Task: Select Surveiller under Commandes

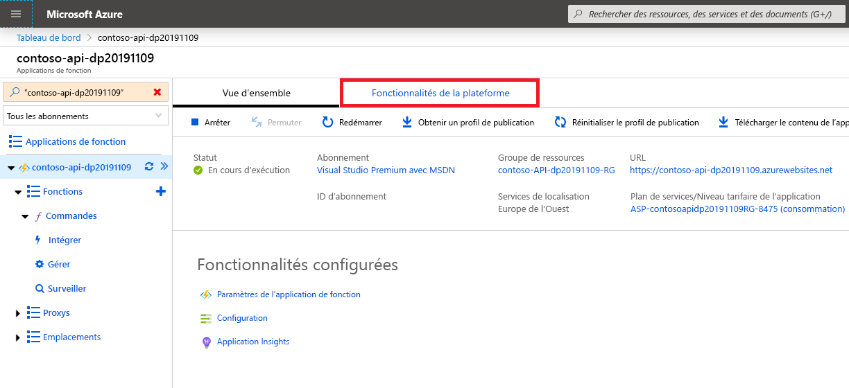Action: 67,288
